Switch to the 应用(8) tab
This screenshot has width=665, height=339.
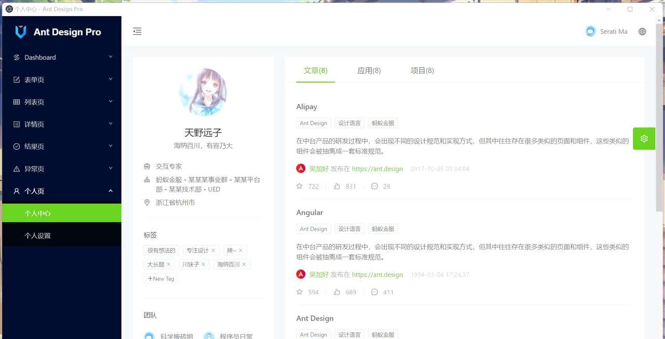369,70
